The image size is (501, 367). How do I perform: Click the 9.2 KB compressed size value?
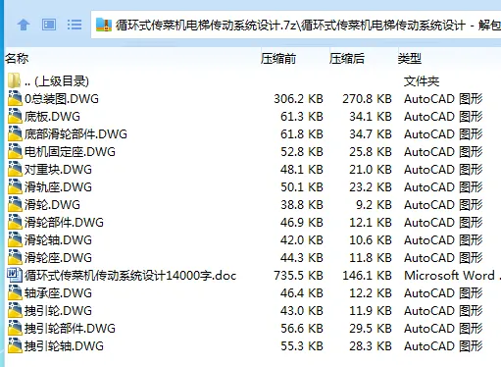tap(374, 205)
